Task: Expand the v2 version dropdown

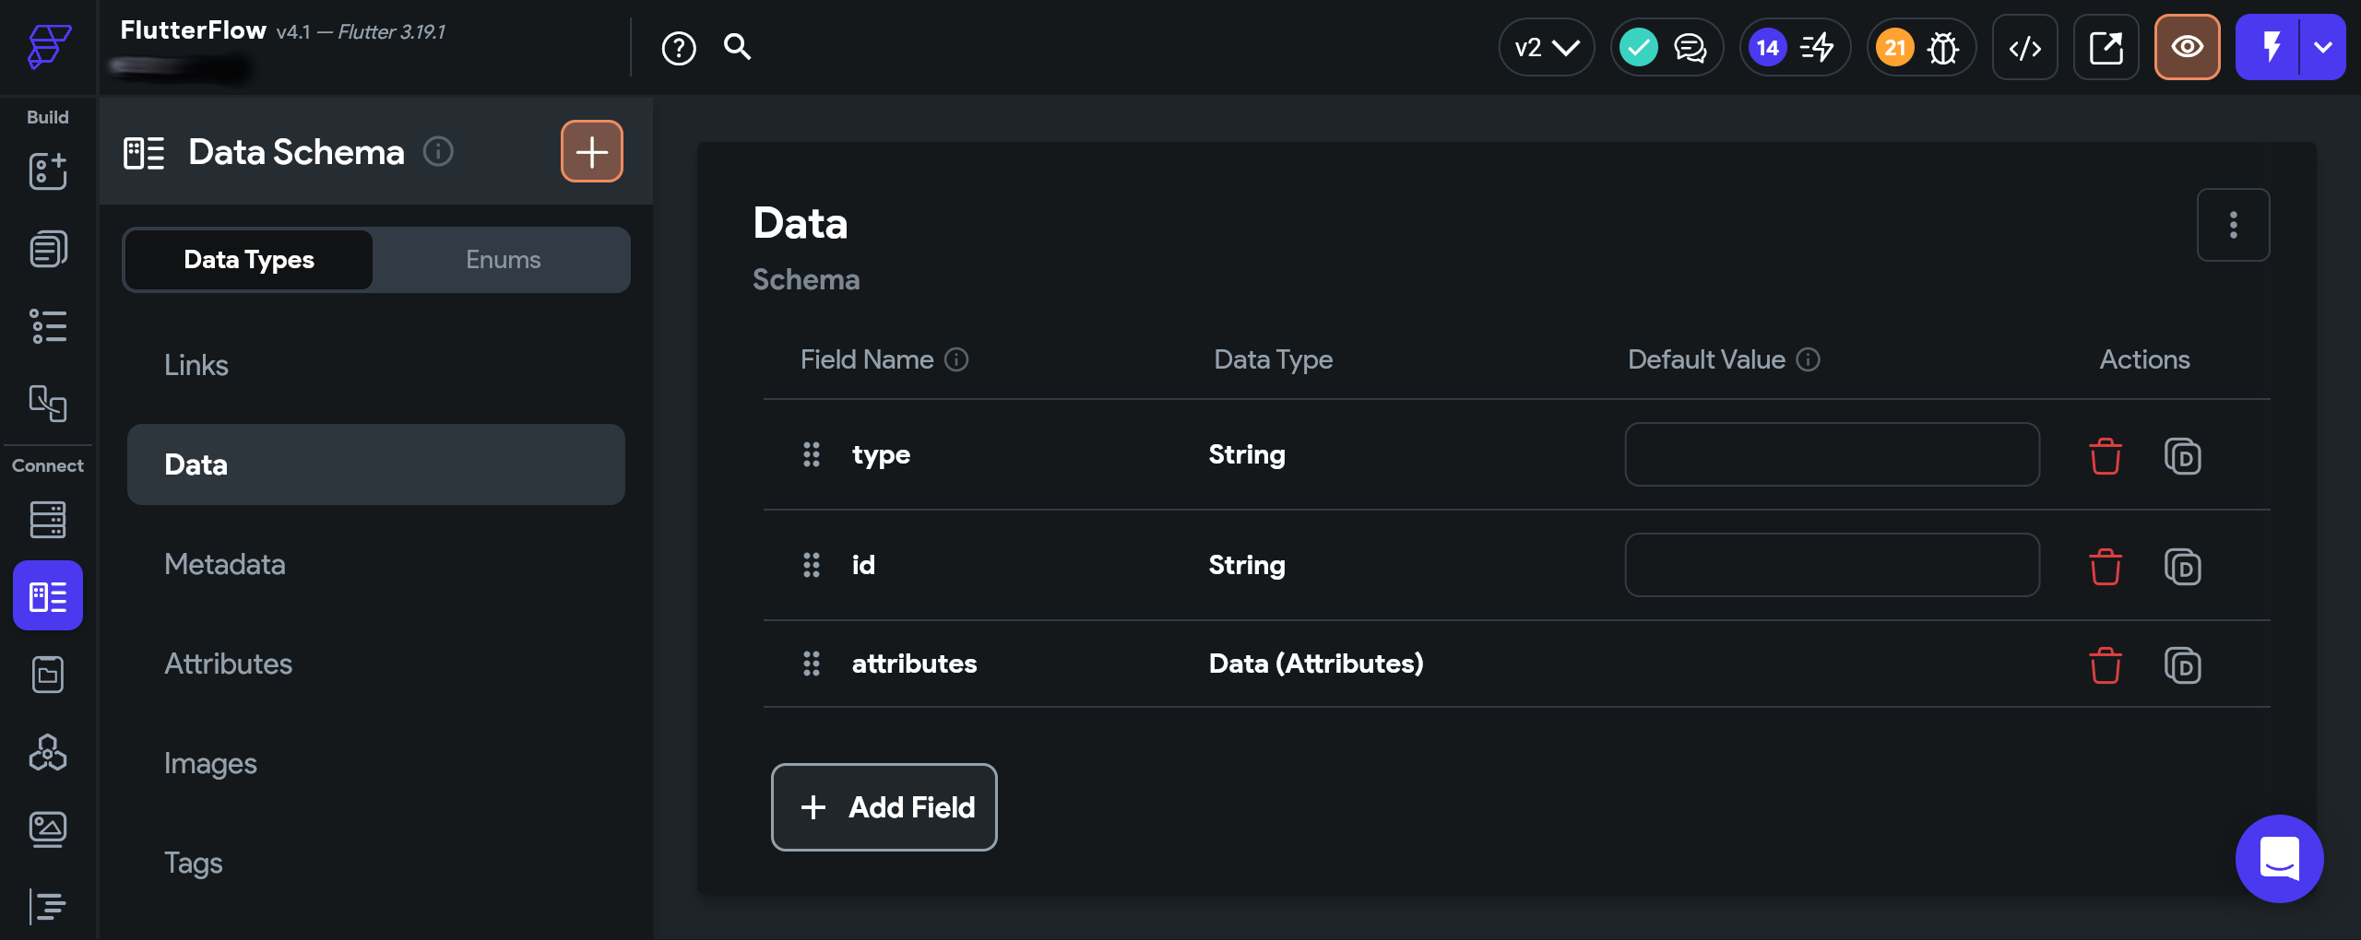Action: coord(1547,48)
